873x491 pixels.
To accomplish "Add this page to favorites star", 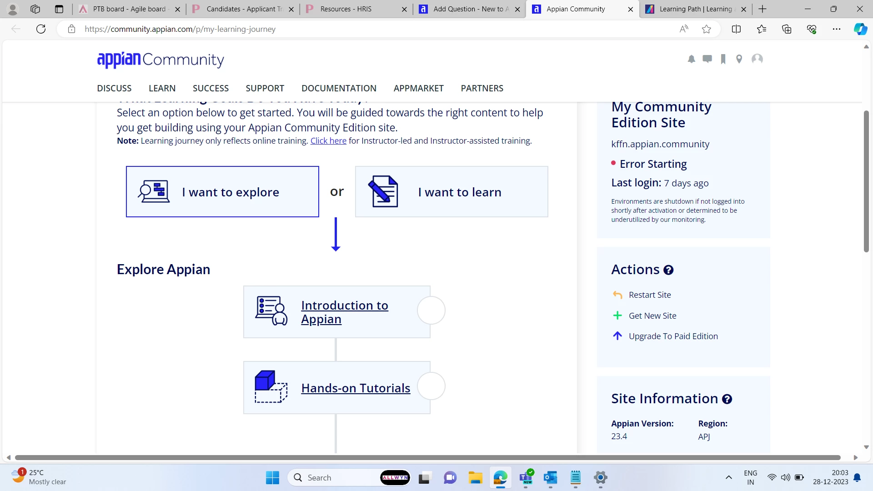I will tap(707, 29).
